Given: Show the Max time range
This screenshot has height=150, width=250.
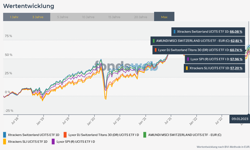Looking at the screenshot, I should (164, 17).
